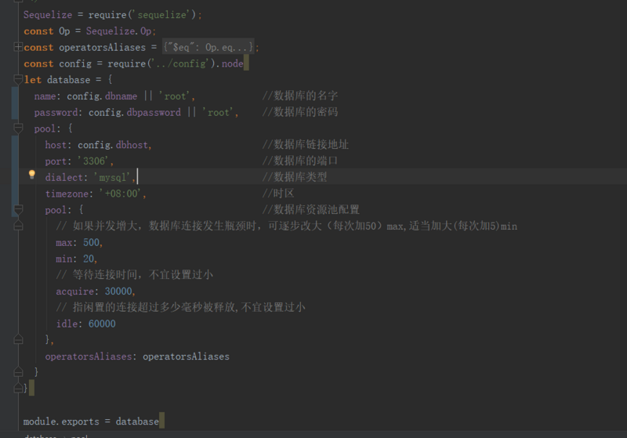
Task: Place cursor in the 'sequelize' require string
Action: [162, 15]
